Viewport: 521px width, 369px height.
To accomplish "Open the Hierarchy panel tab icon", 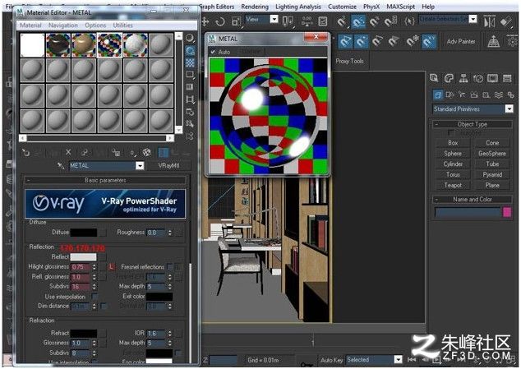I will [463, 78].
